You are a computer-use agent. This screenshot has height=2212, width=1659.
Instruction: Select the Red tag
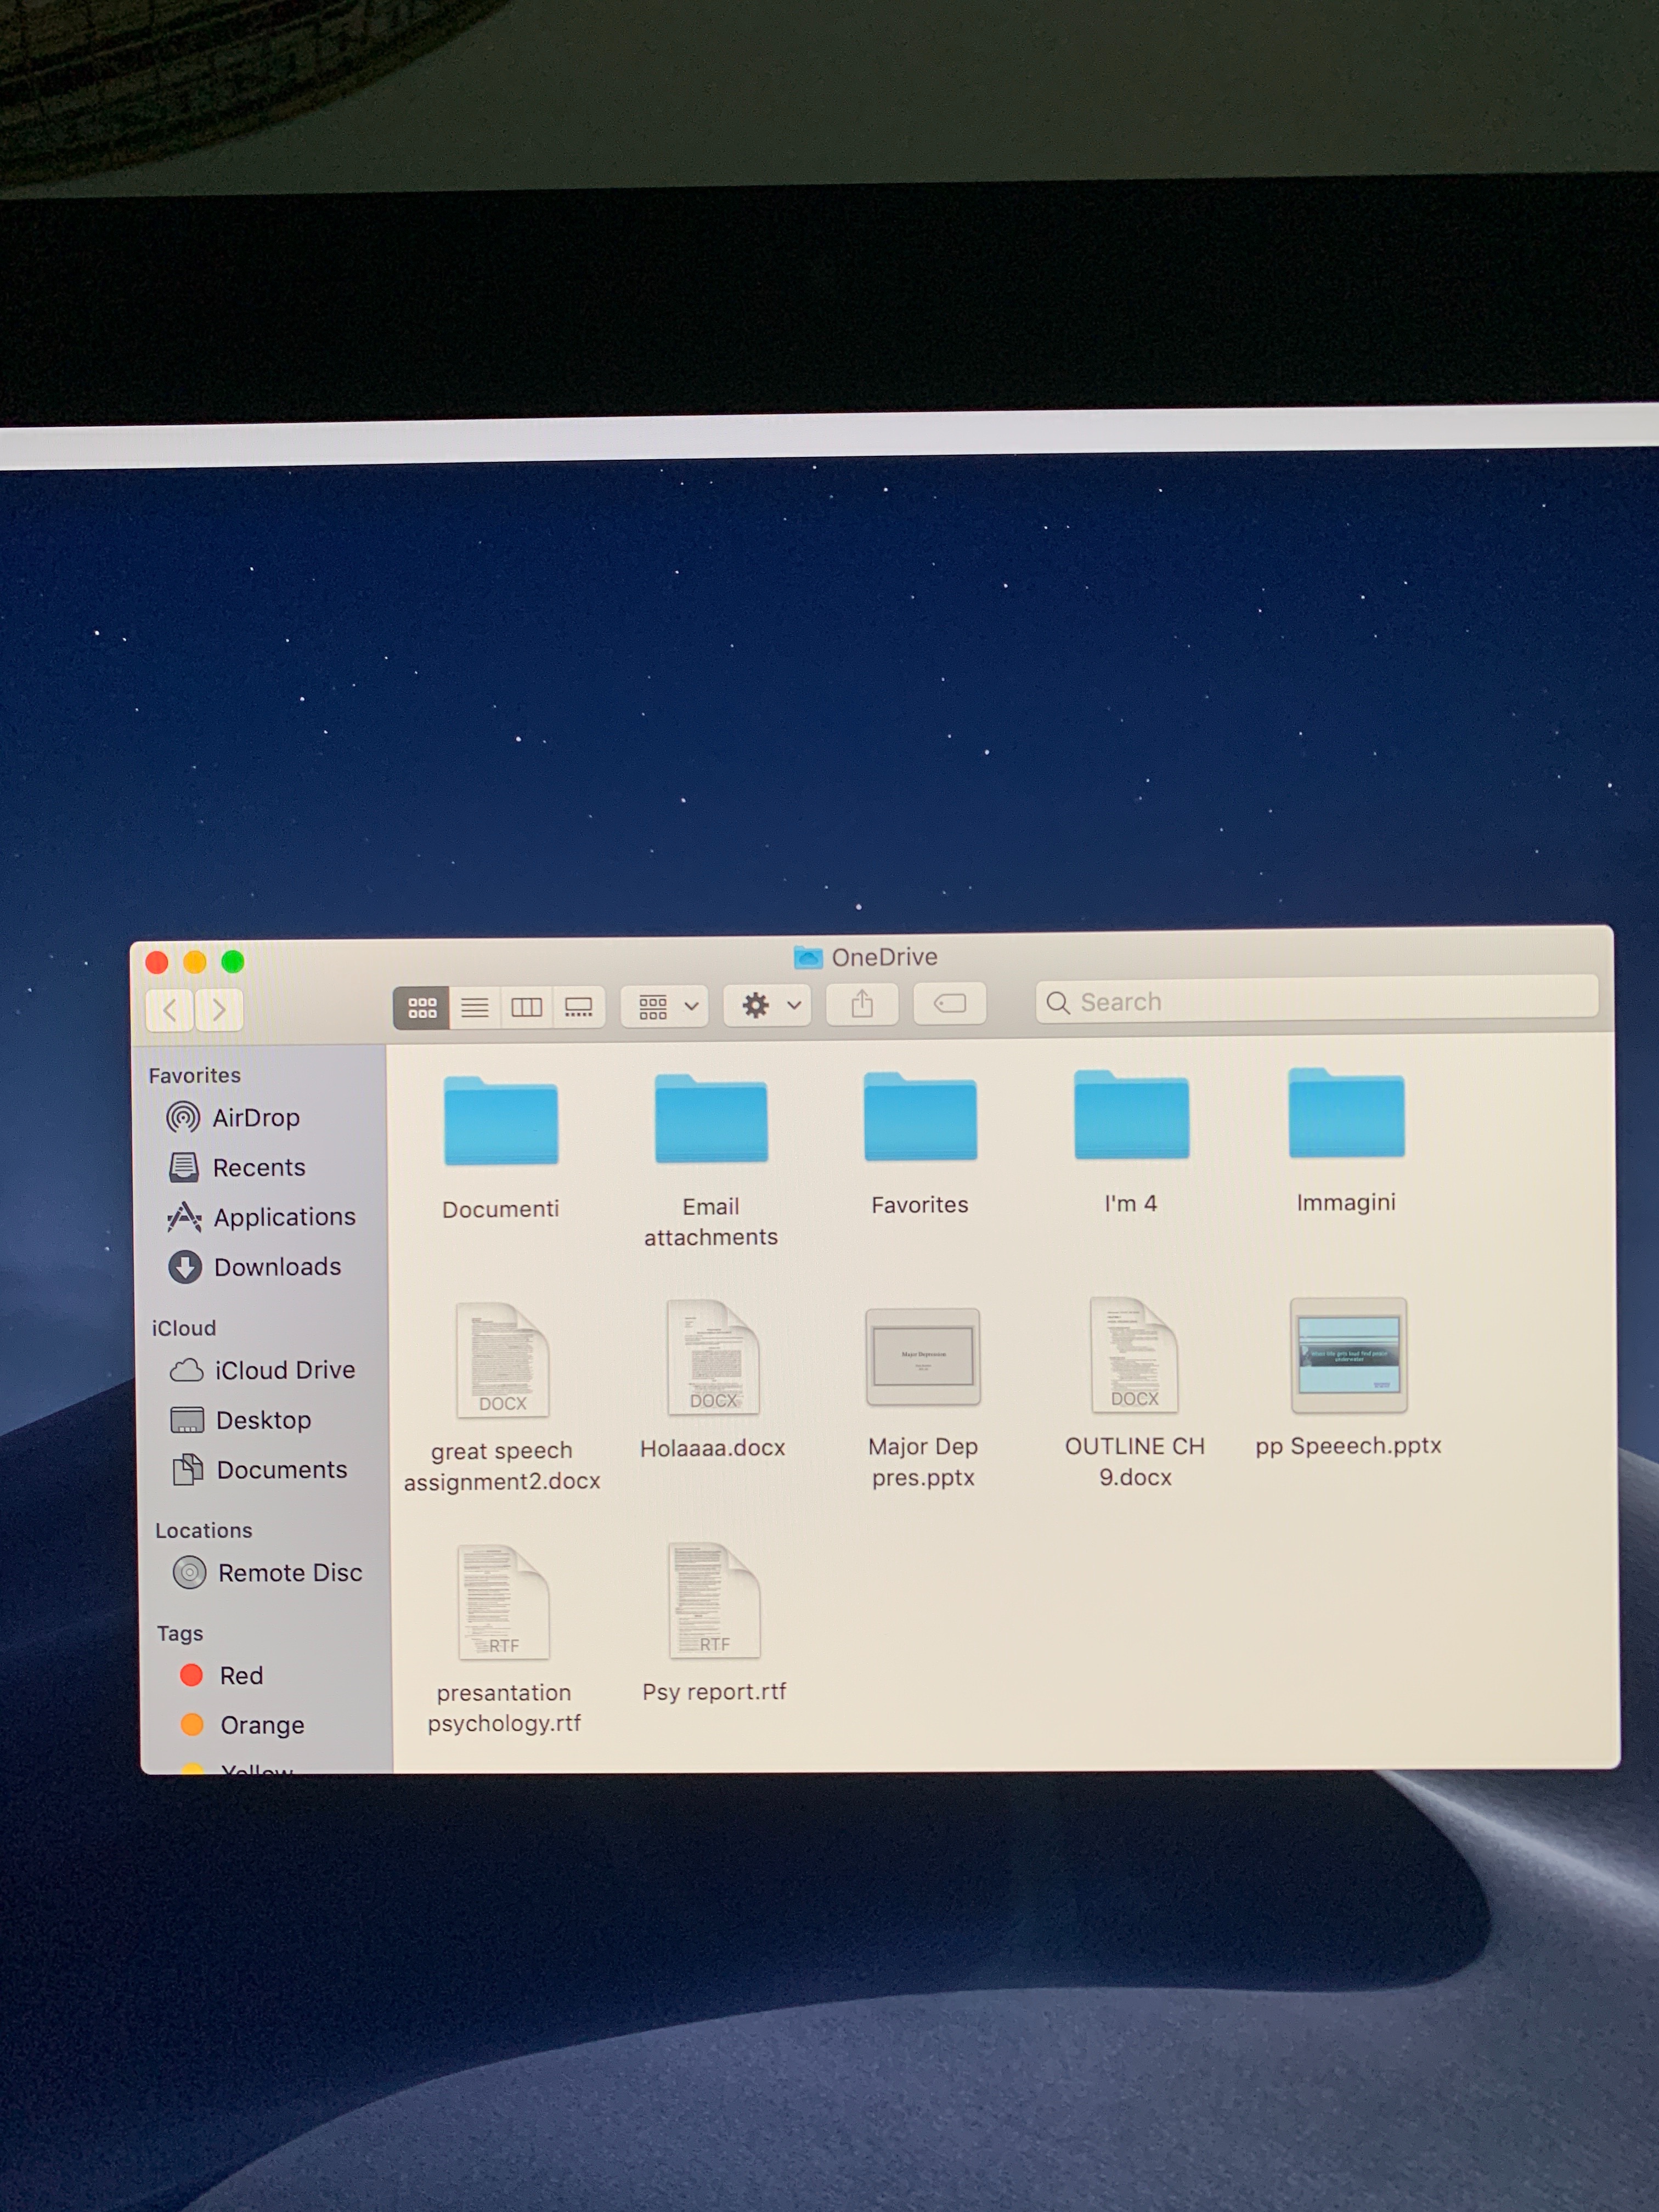point(240,1676)
